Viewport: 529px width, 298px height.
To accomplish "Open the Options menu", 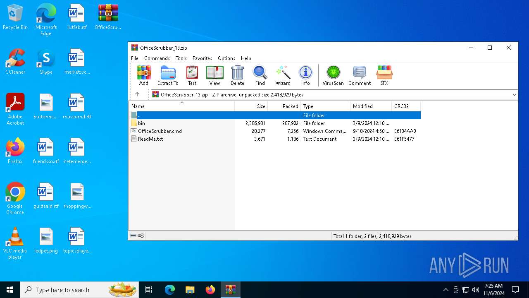I will (x=226, y=58).
